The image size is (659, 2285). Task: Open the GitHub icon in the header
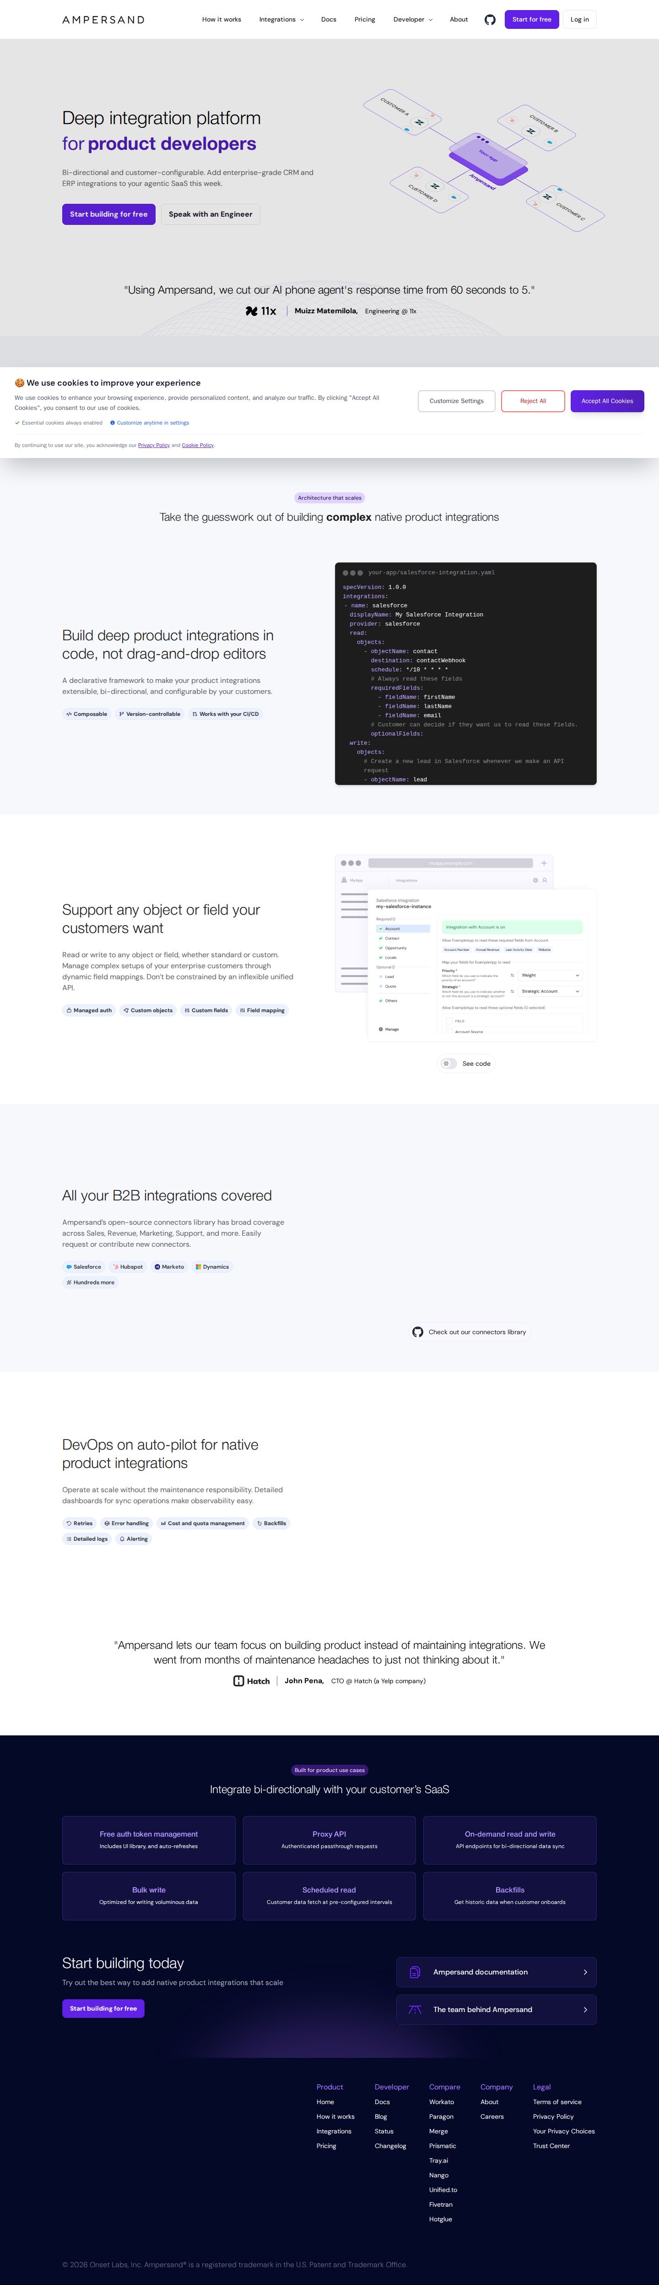[x=490, y=20]
